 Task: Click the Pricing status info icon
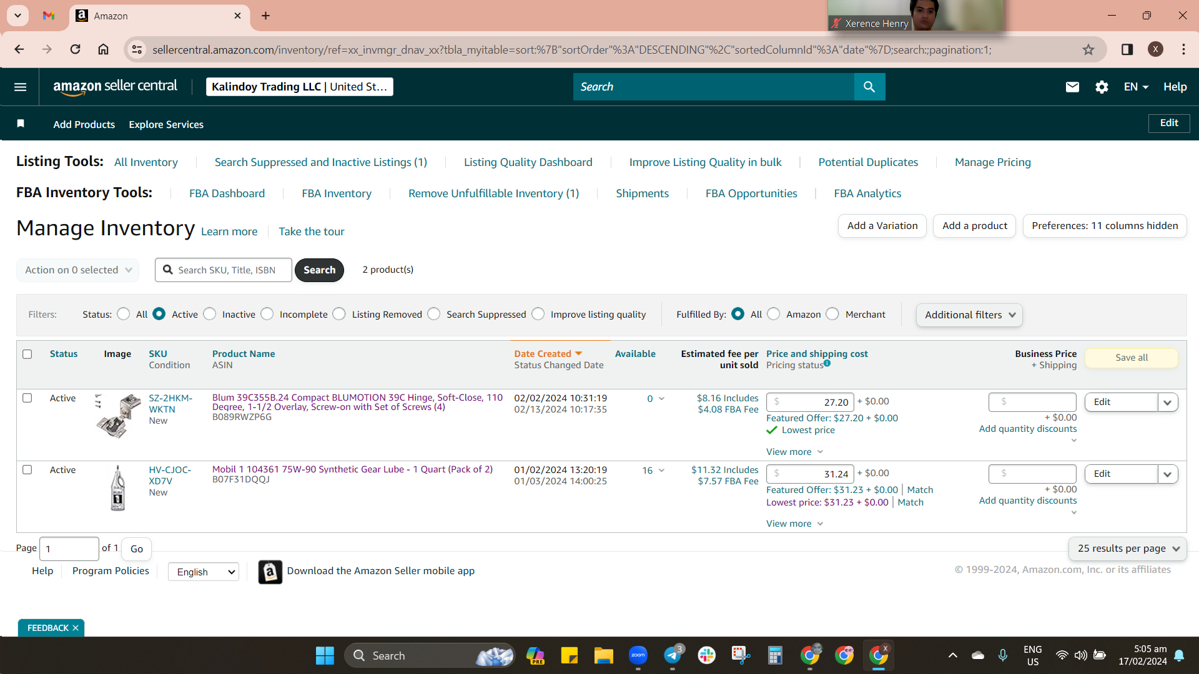827,363
